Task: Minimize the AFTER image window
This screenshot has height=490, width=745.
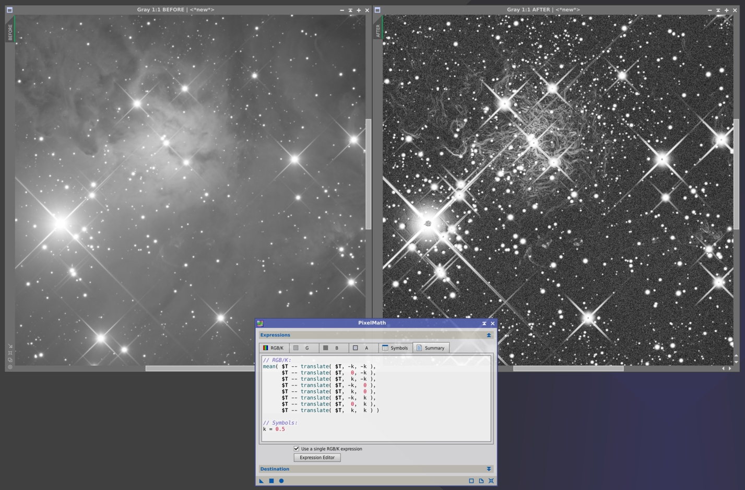Action: pos(709,10)
